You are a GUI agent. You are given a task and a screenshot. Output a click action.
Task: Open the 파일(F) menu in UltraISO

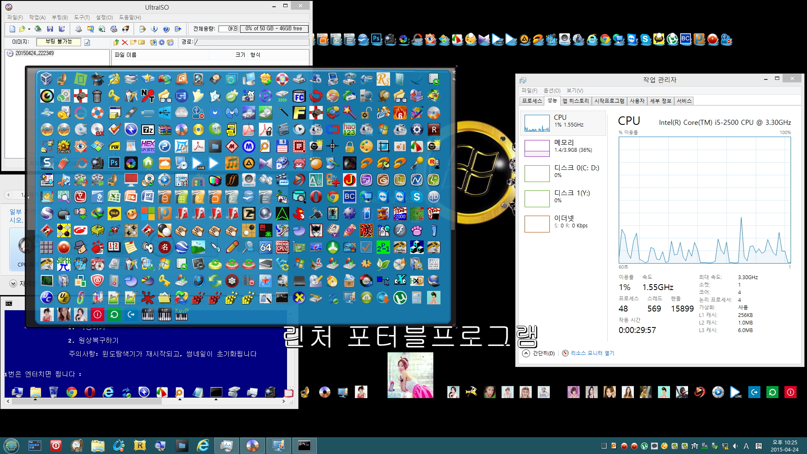point(15,17)
